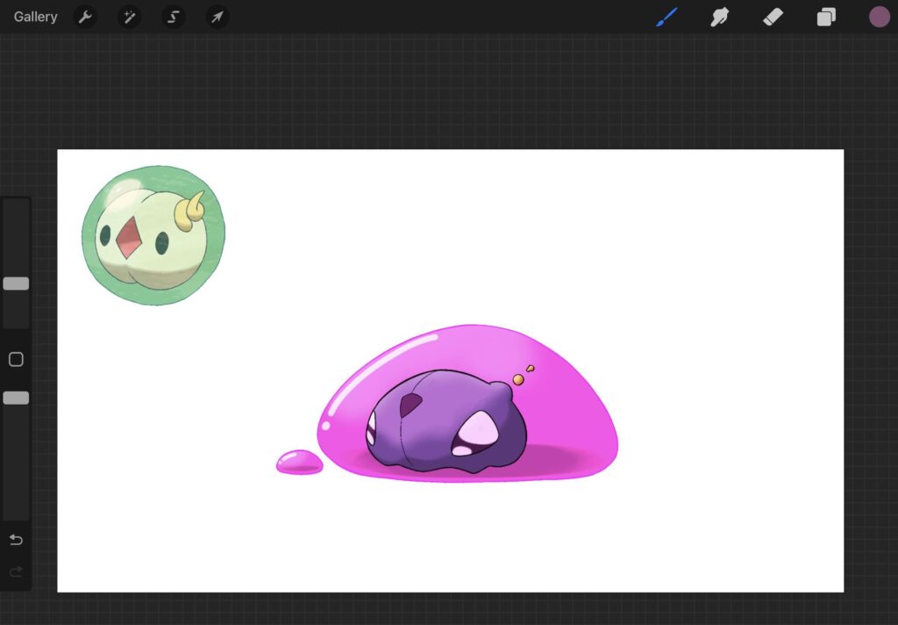The height and width of the screenshot is (625, 898).
Task: Open the Adjustments magic wand menu
Action: coord(130,18)
